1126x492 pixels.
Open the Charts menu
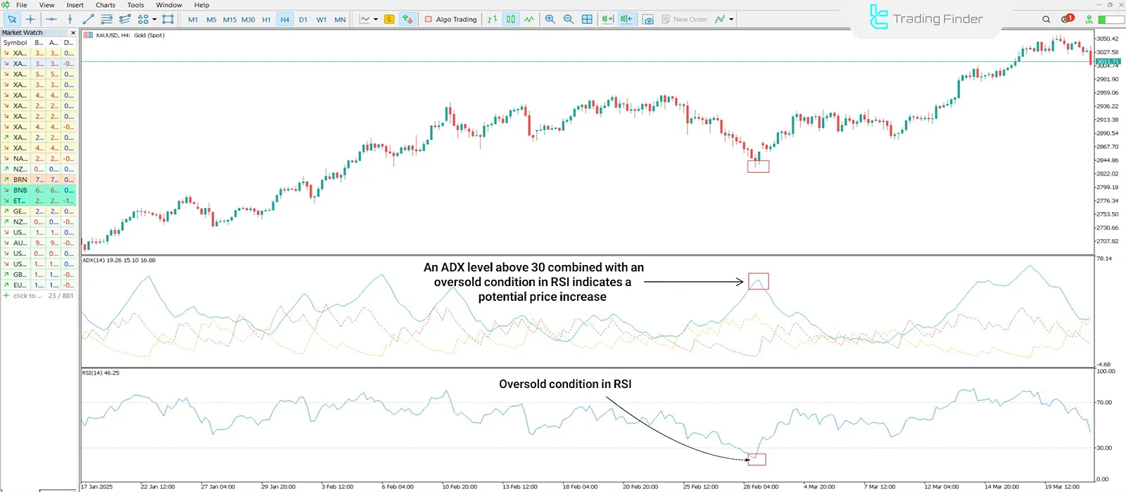point(105,5)
